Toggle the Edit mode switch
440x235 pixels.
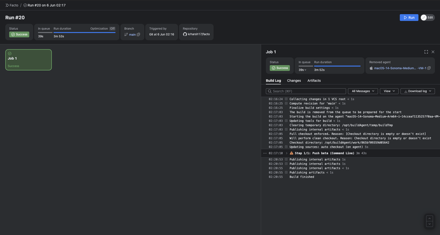[x=427, y=17]
